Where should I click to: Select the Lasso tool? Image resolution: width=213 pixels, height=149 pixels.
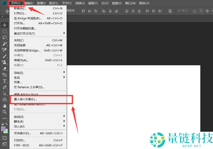click(x=5, y=37)
